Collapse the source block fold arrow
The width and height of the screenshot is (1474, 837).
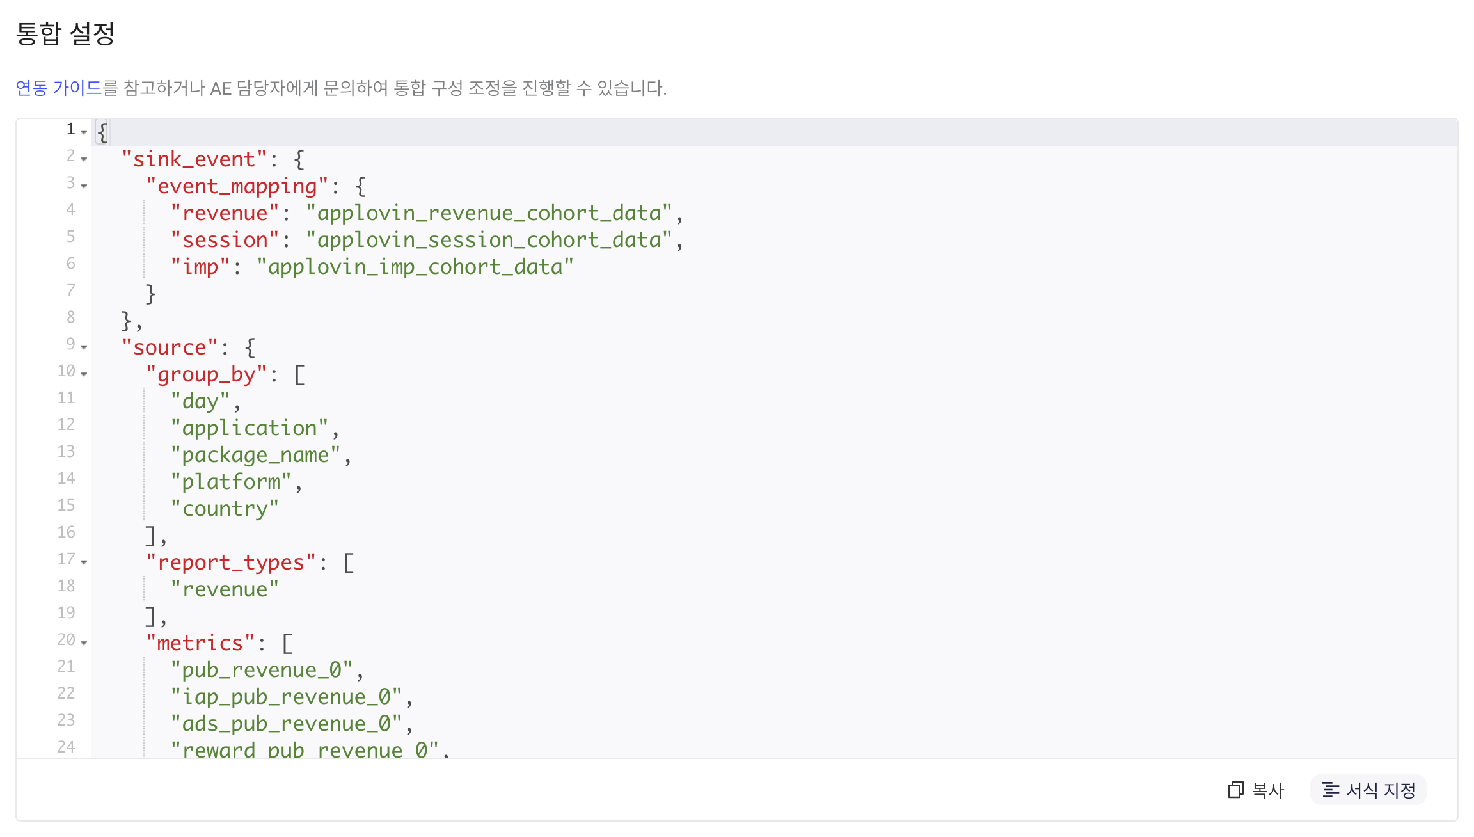(x=84, y=347)
